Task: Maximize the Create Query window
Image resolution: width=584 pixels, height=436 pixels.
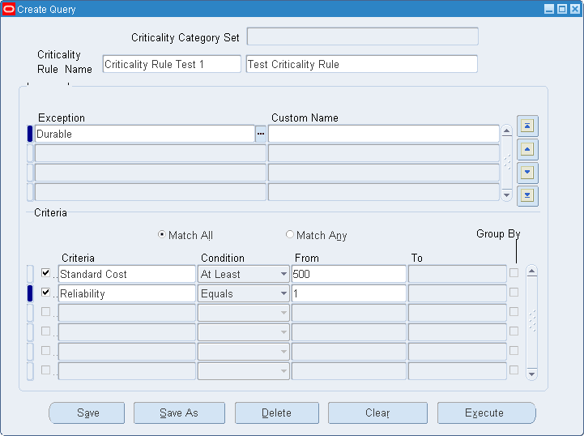Action: tap(562, 9)
